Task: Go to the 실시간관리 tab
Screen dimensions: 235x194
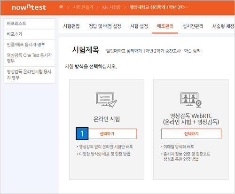Action: (x=193, y=26)
